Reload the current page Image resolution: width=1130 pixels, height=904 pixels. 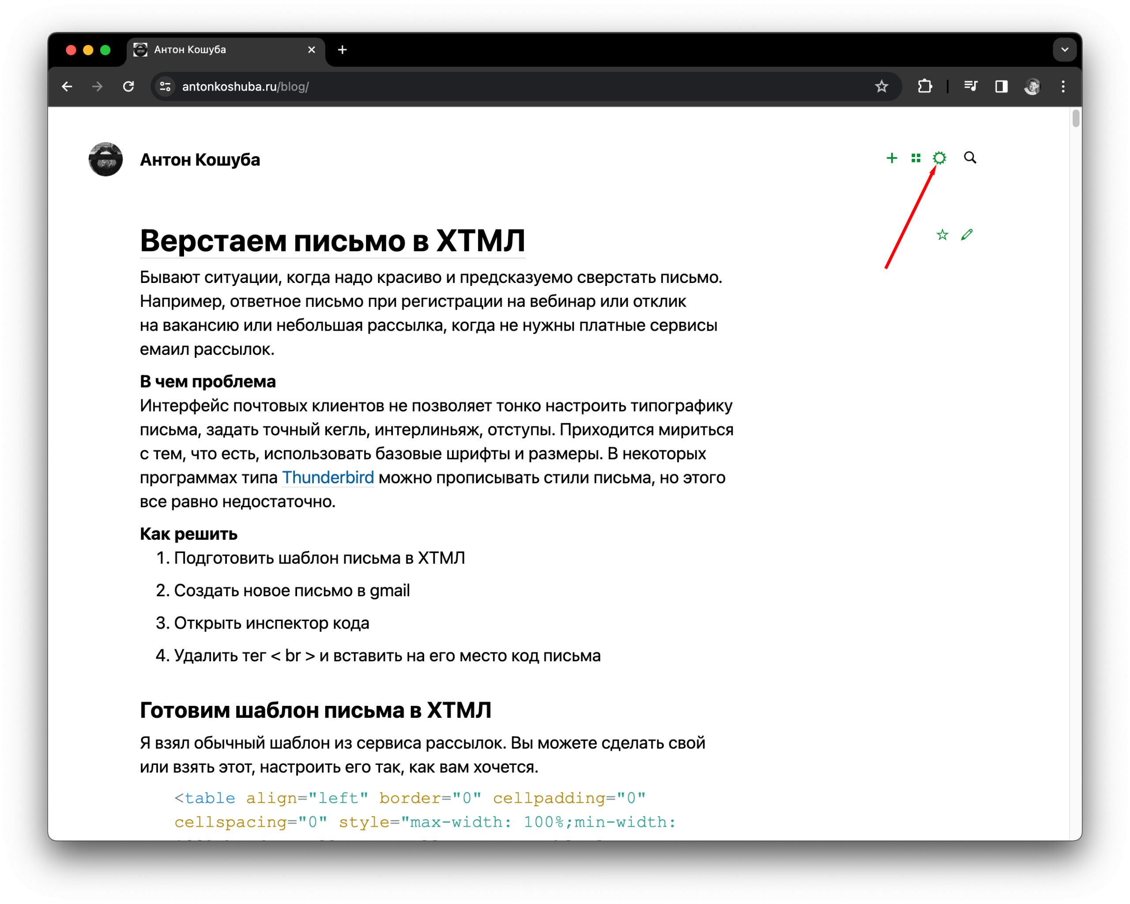[x=128, y=87]
